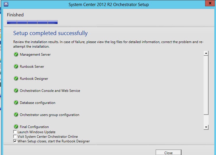
Task: Click the Orchestration Console status check icon
Action: 16,91
